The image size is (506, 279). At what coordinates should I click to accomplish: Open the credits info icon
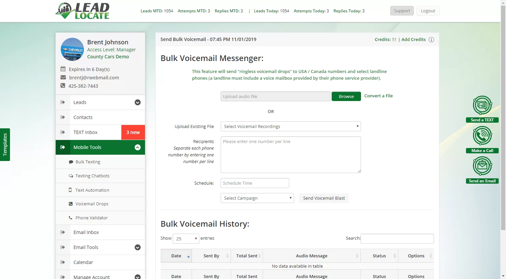pyautogui.click(x=431, y=40)
